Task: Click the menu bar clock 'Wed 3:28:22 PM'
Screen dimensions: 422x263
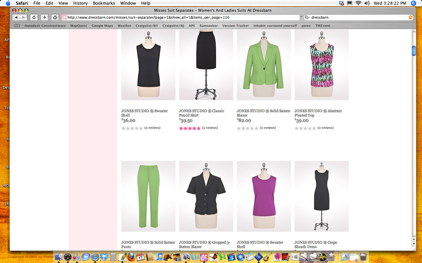Action: (x=390, y=3)
